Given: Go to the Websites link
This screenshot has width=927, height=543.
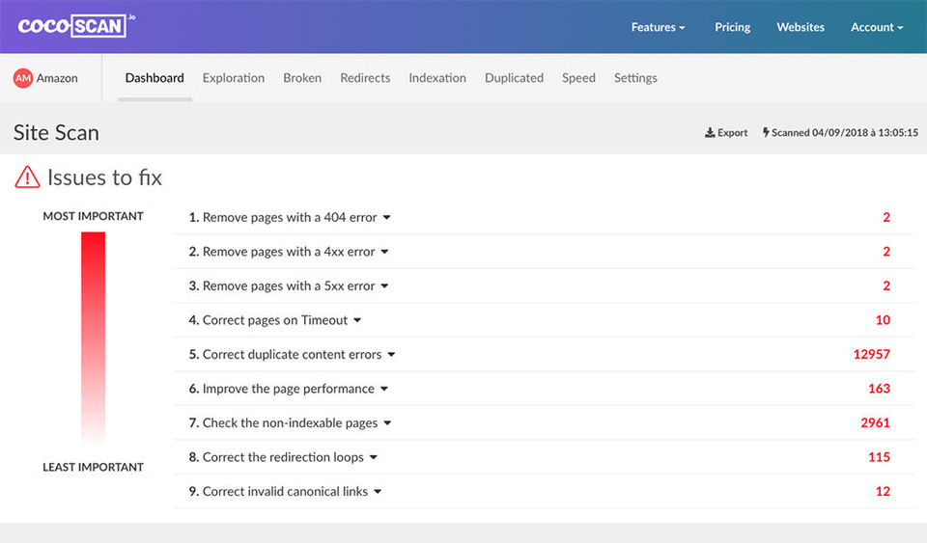Looking at the screenshot, I should click(x=801, y=27).
